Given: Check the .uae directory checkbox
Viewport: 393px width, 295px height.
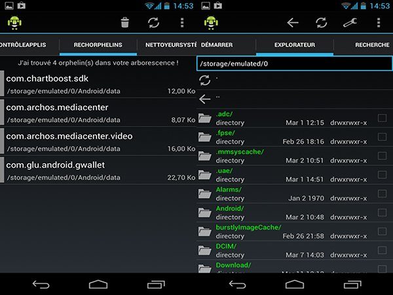Looking at the screenshot, I should pyautogui.click(x=383, y=174).
